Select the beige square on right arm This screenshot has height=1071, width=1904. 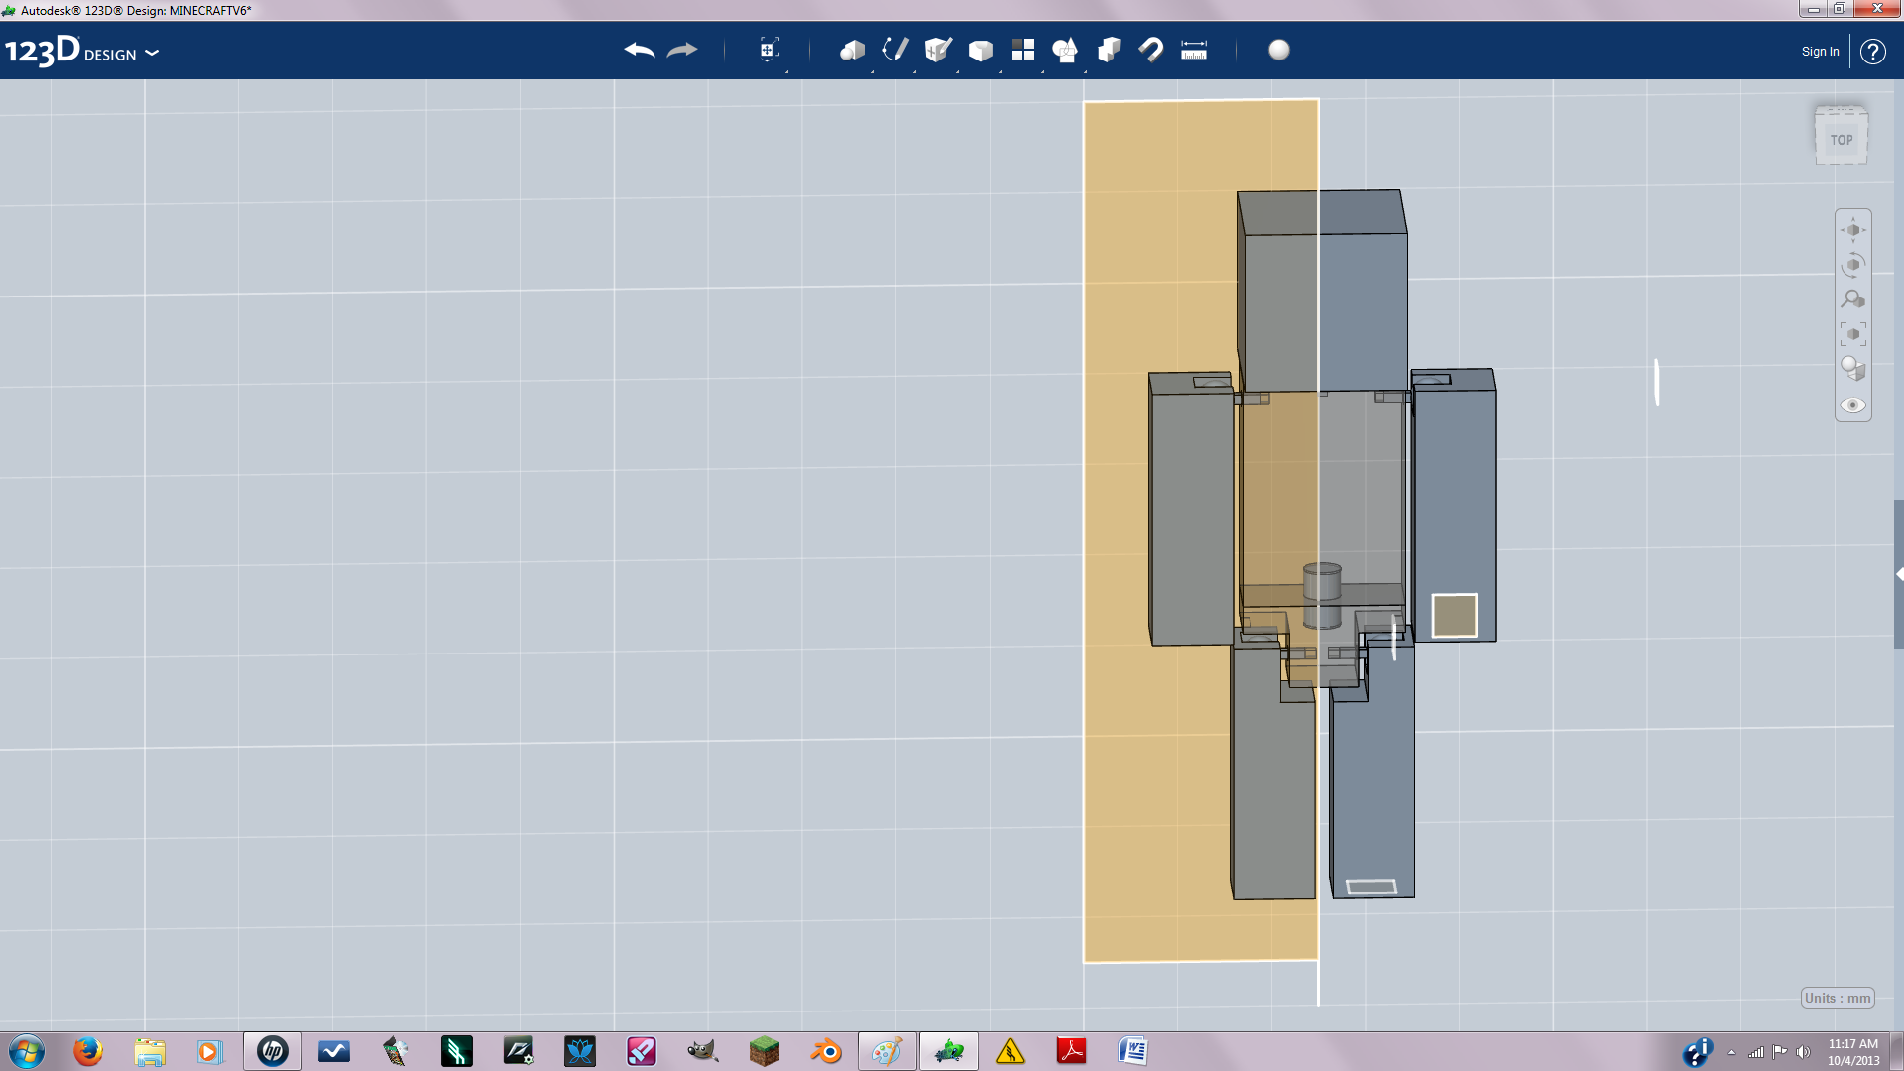click(x=1454, y=615)
